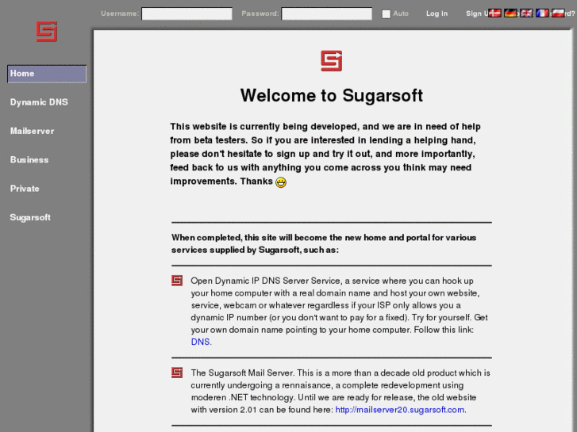Click the smiley emoticon after Thanks

click(x=281, y=182)
